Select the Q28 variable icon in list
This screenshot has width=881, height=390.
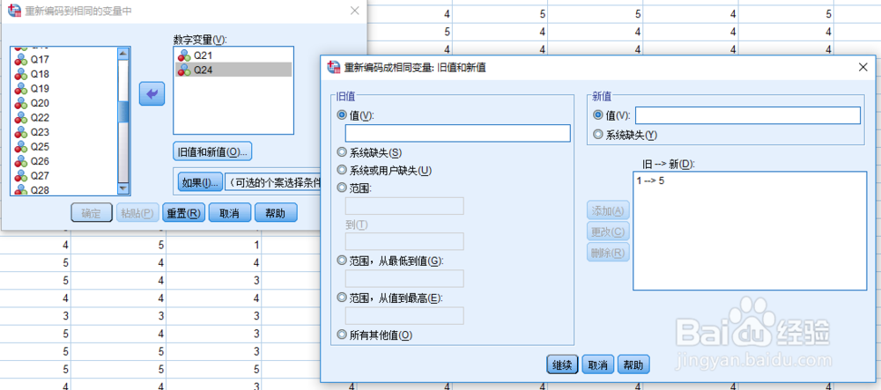click(21, 189)
